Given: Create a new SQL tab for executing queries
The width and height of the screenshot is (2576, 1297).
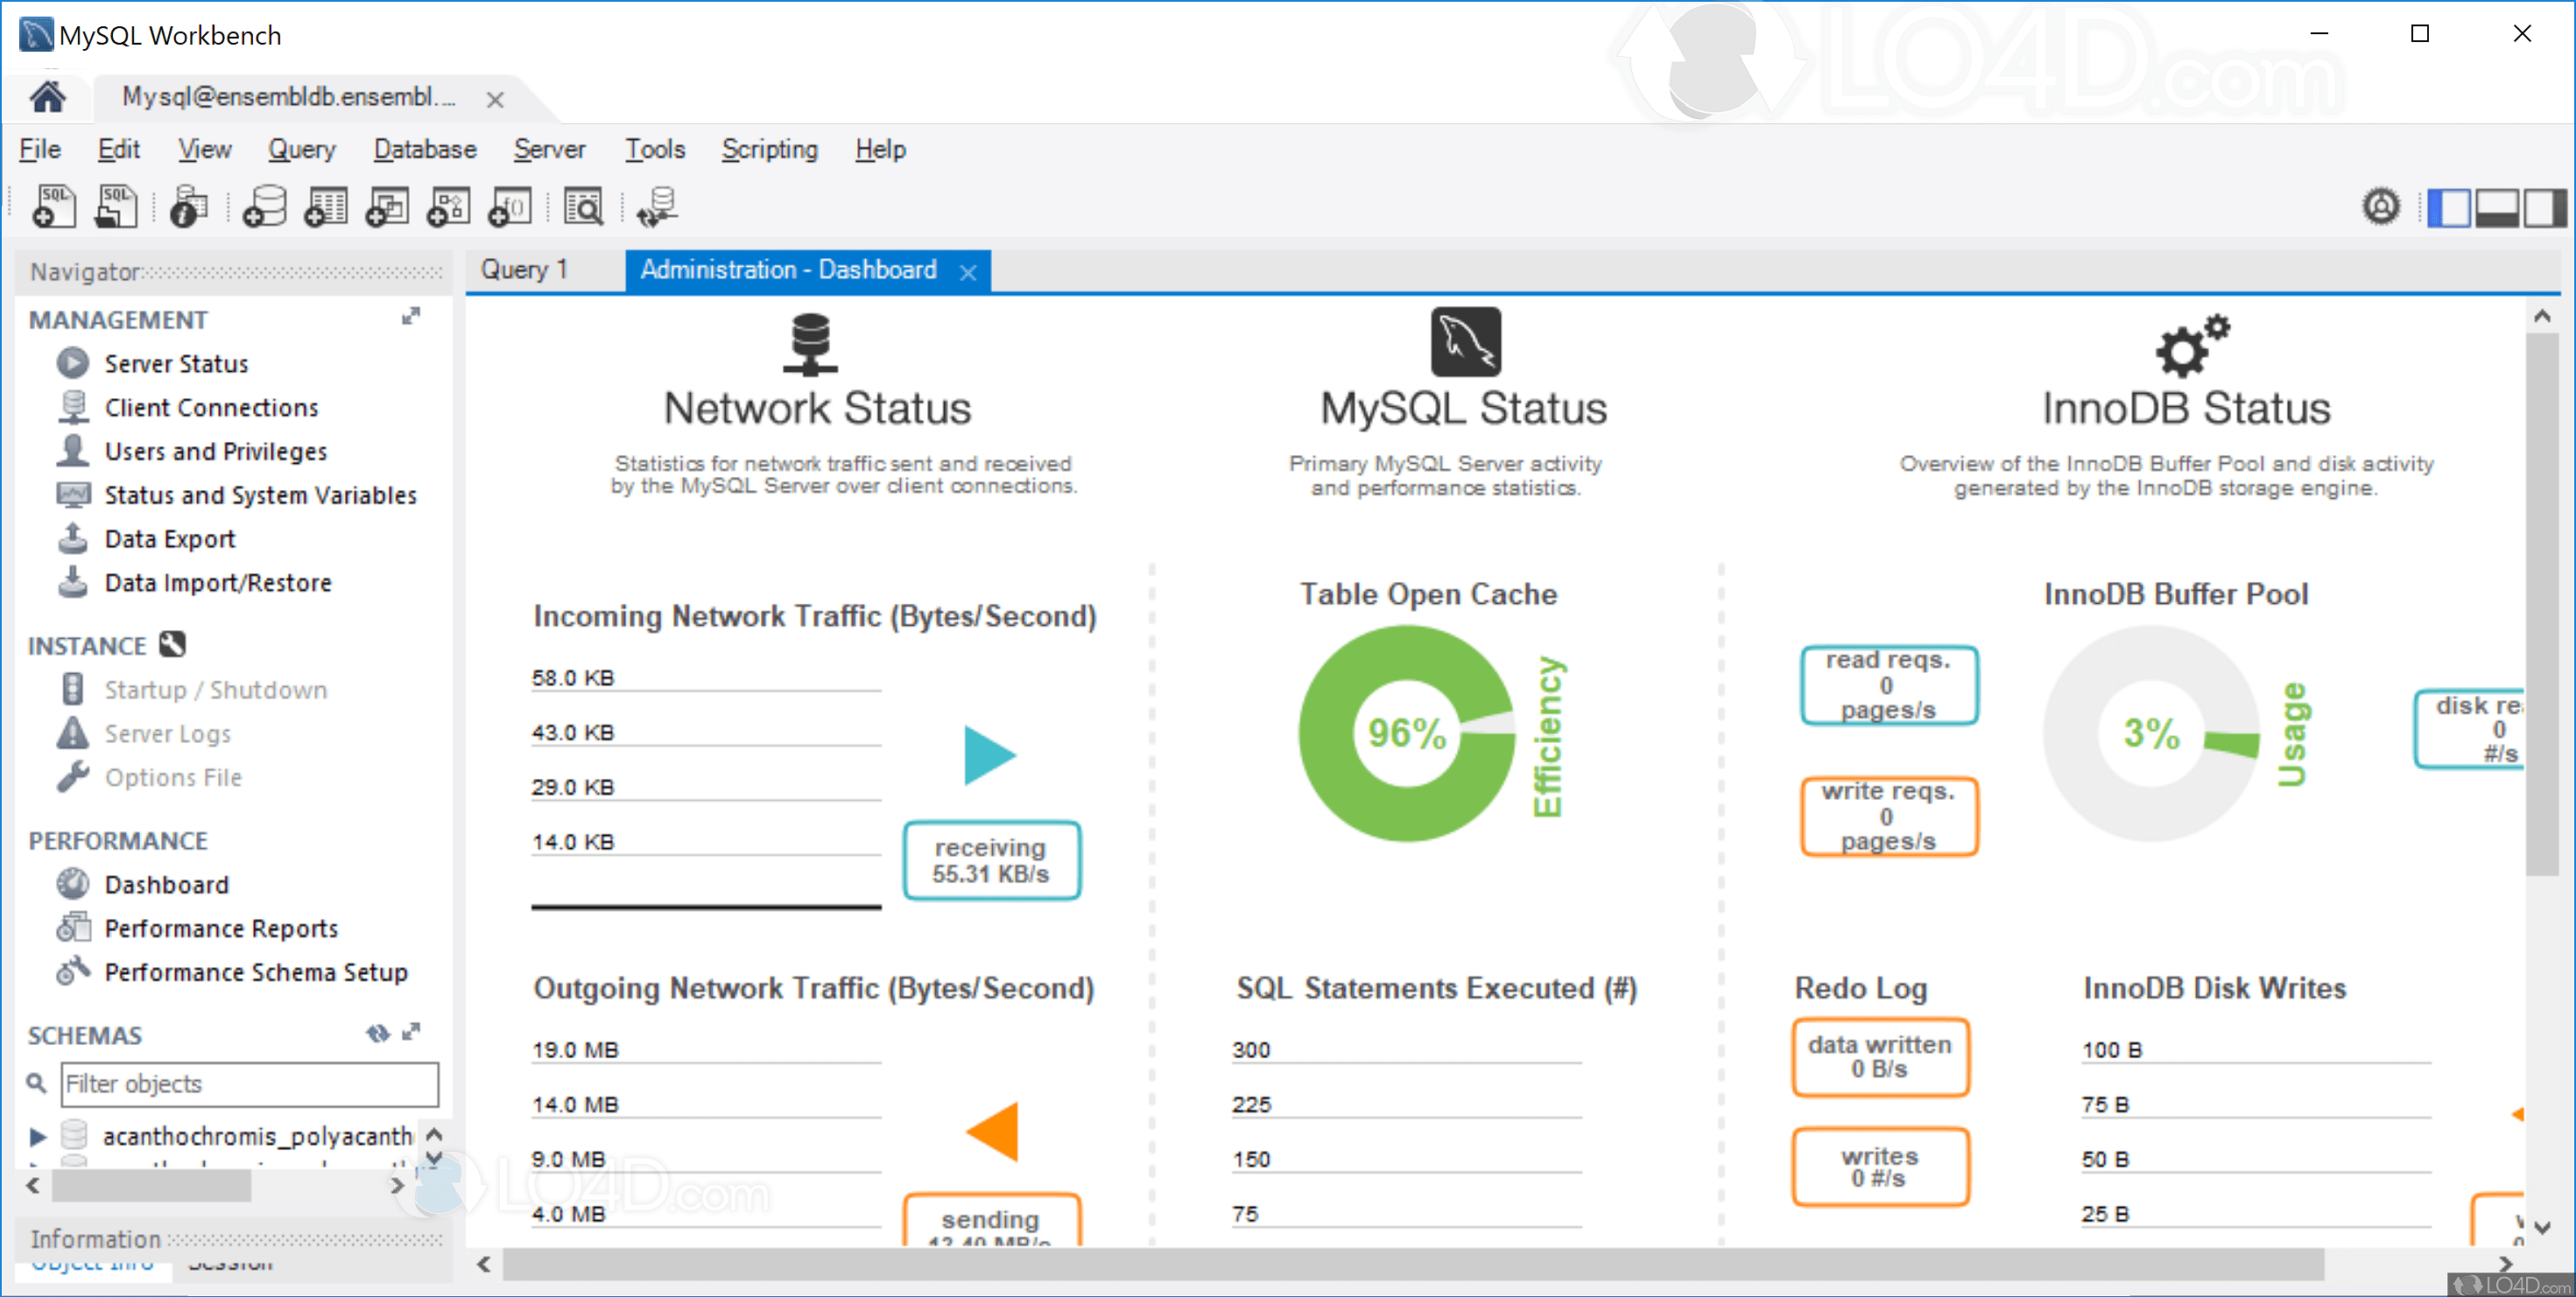Looking at the screenshot, I should (x=54, y=206).
